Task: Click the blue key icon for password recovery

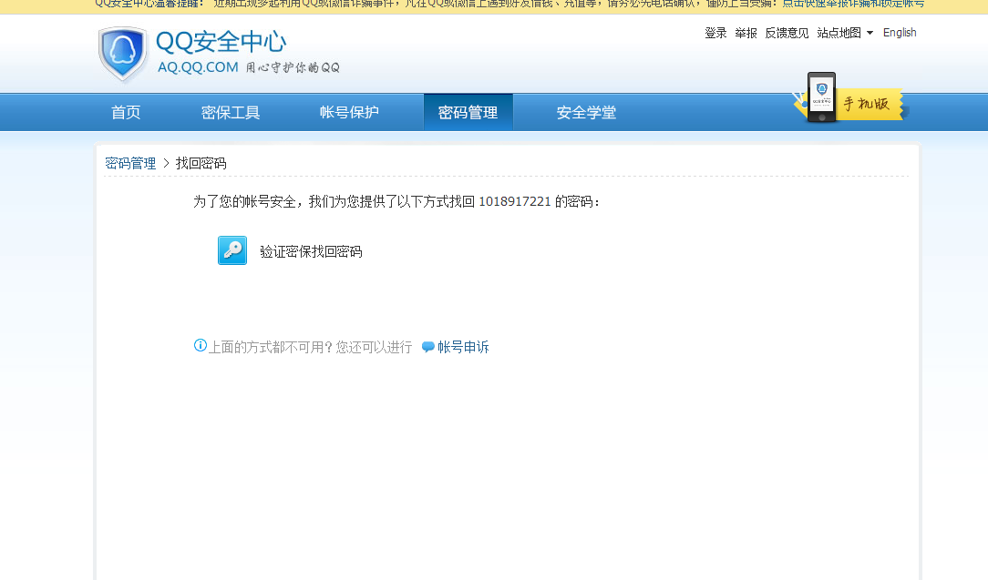Action: pyautogui.click(x=232, y=250)
